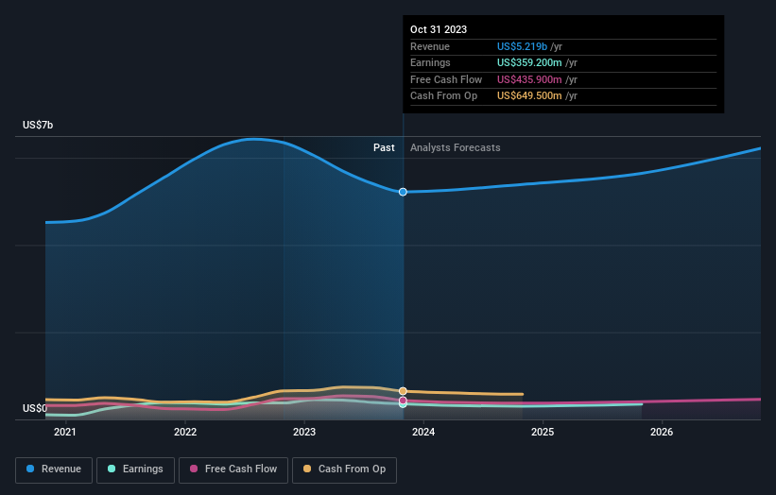
Task: Toggle the Cash From Op legend button
Action: tap(344, 469)
